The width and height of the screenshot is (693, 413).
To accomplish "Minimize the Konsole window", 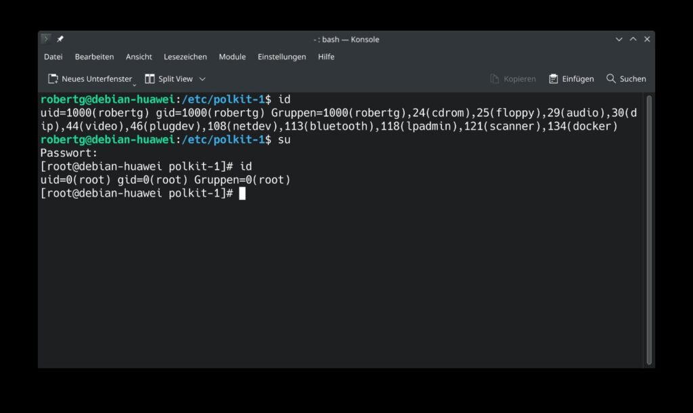I will coord(619,39).
